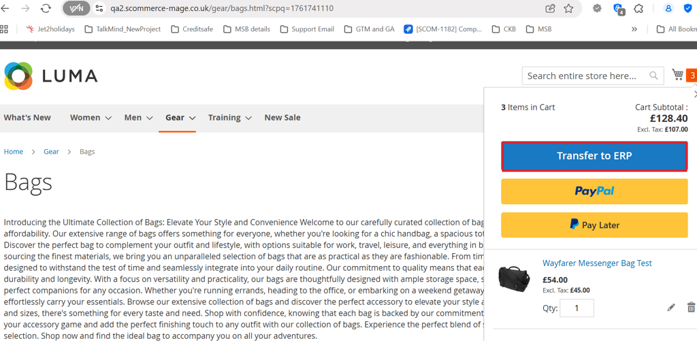The height and width of the screenshot is (341, 697).
Task: Click the shopping cart icon
Action: pos(678,75)
